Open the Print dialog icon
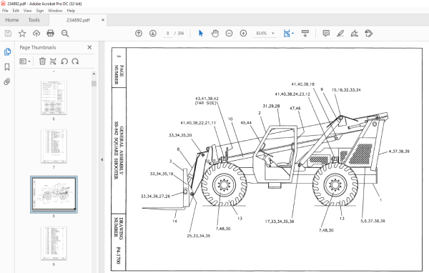Screen dimensions: 429x273 (x=50, y=34)
